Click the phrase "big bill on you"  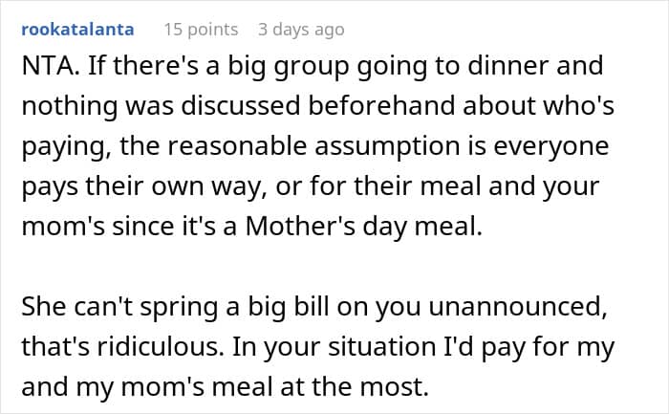(x=334, y=308)
